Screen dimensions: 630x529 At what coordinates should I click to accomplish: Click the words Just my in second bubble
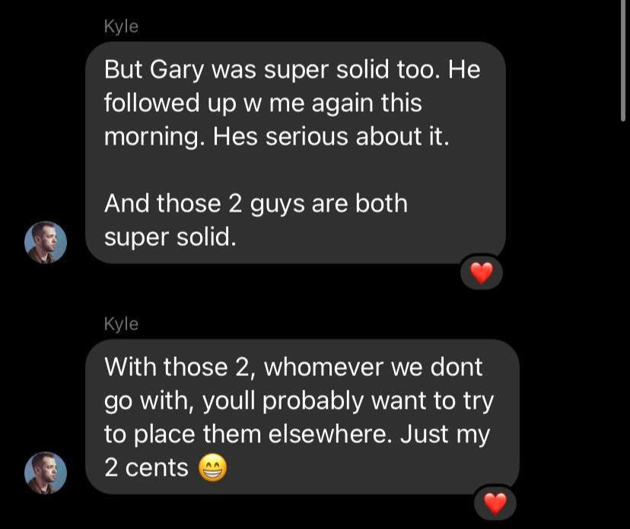(445, 435)
